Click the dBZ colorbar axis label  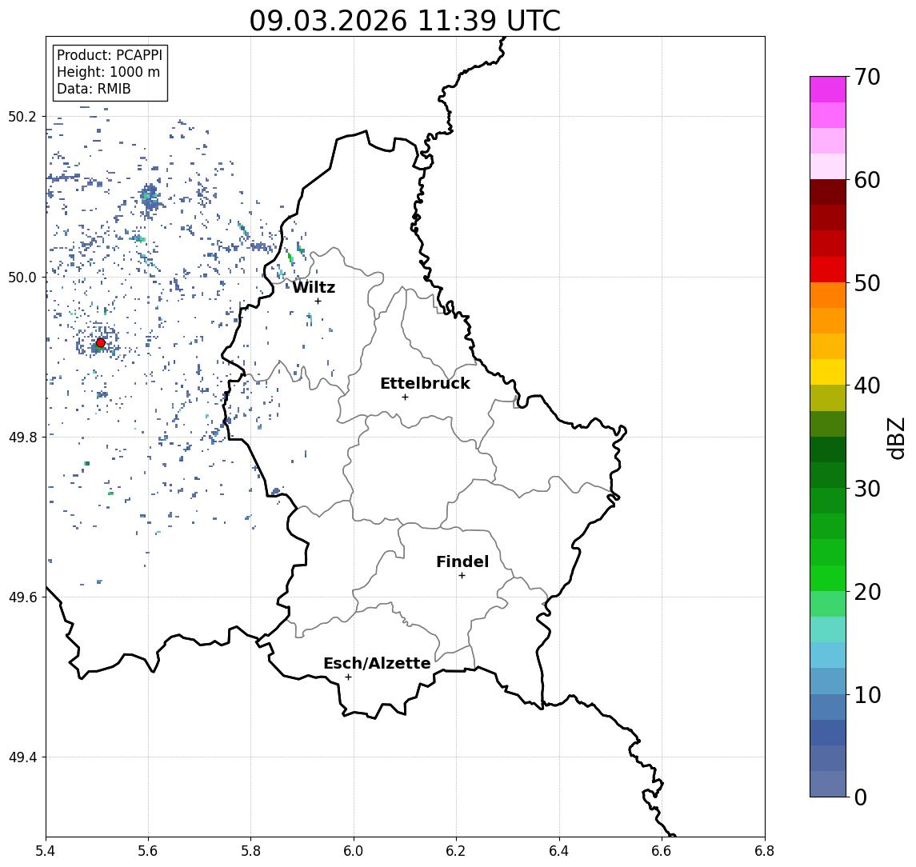895,438
